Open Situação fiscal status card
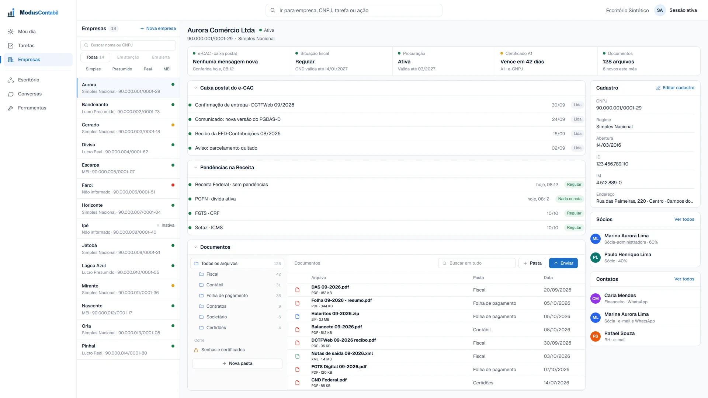 (341, 61)
